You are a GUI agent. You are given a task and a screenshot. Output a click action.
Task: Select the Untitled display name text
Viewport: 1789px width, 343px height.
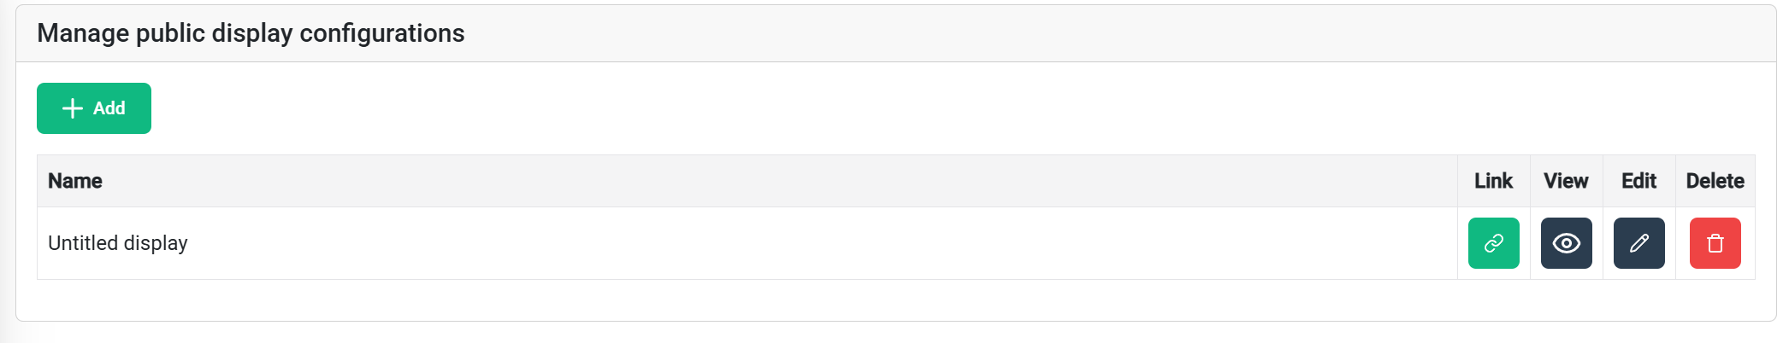tap(118, 243)
